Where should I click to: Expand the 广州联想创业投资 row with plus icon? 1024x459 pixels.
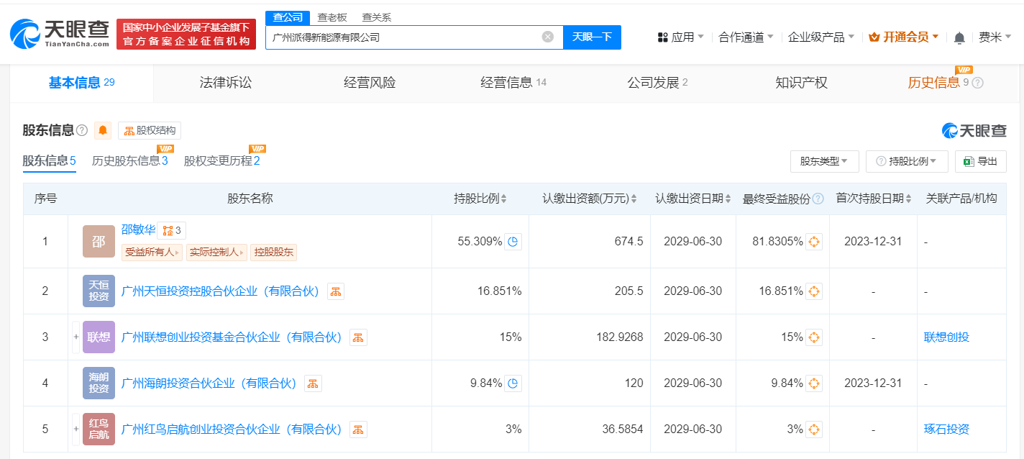[x=76, y=337]
